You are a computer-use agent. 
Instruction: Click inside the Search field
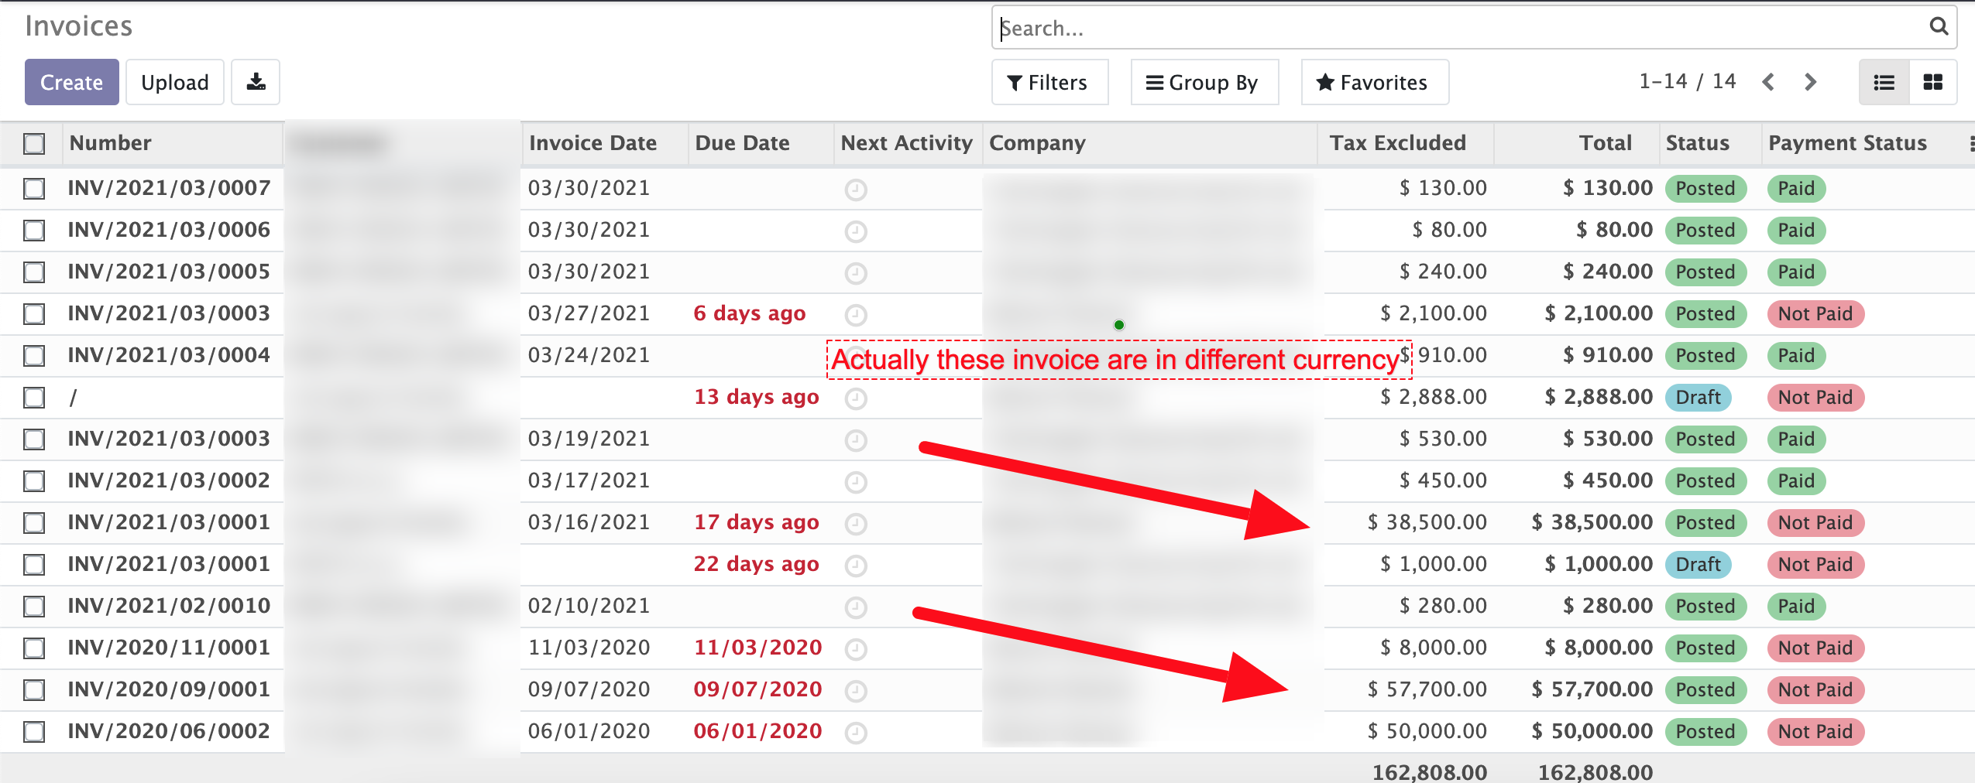[x=1317, y=28]
